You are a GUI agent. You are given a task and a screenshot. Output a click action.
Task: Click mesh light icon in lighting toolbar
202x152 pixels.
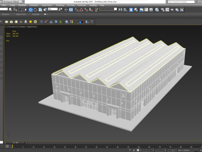coord(21,22)
